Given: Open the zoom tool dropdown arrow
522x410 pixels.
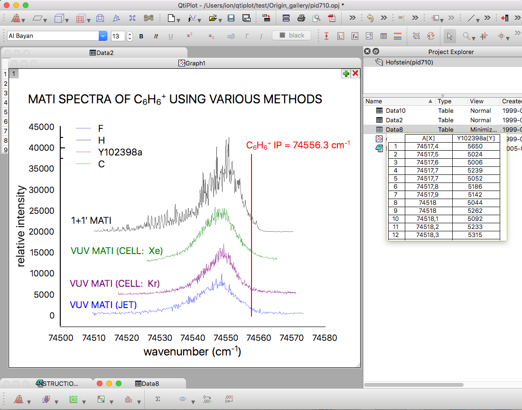Looking at the screenshot, I should 474,38.
